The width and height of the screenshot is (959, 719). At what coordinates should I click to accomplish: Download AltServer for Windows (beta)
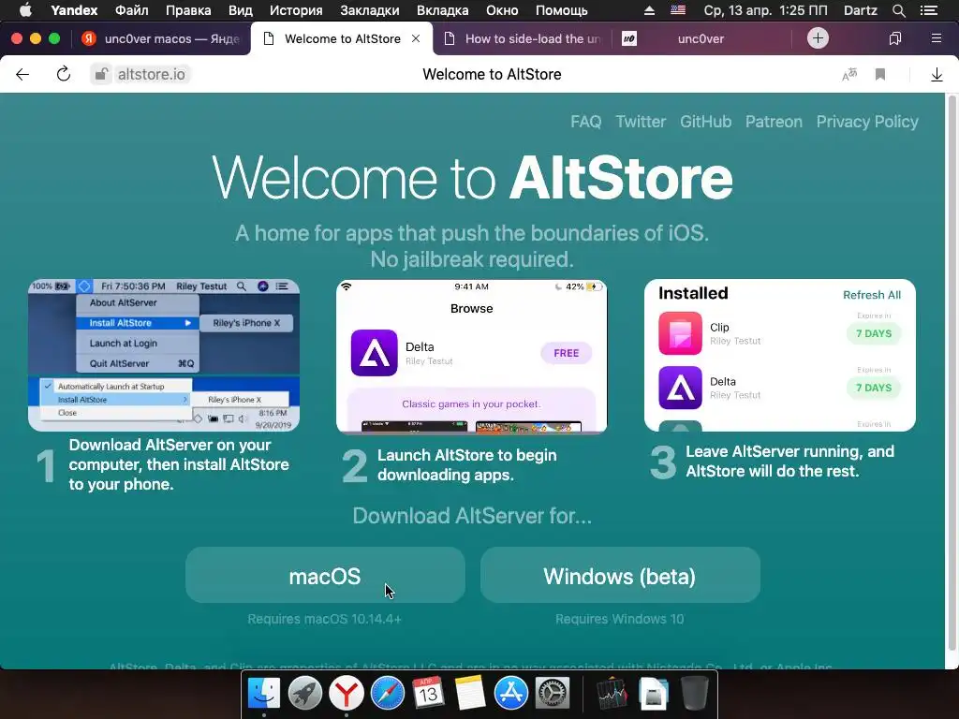tap(620, 576)
